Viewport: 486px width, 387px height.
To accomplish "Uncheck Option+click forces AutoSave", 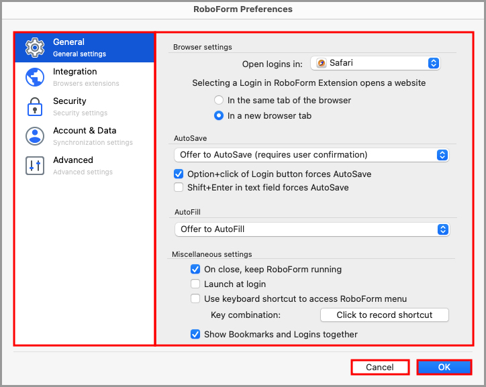I will (179, 174).
